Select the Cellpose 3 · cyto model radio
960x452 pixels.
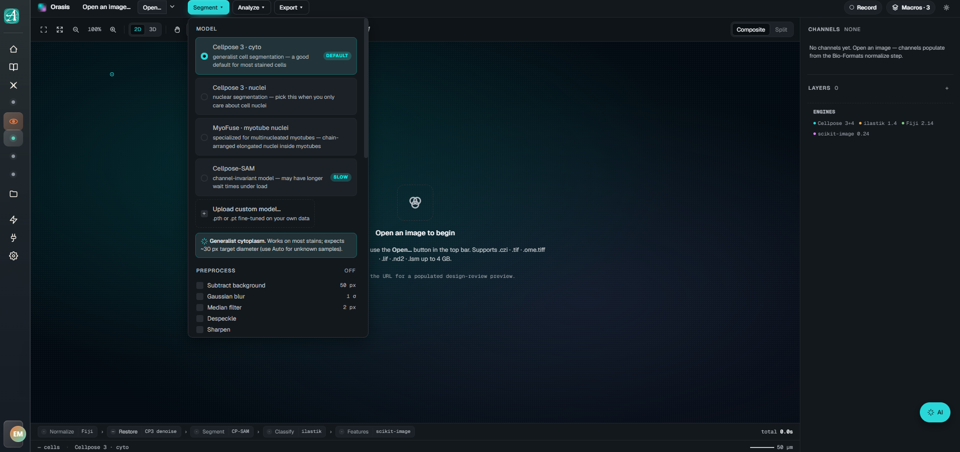(204, 56)
